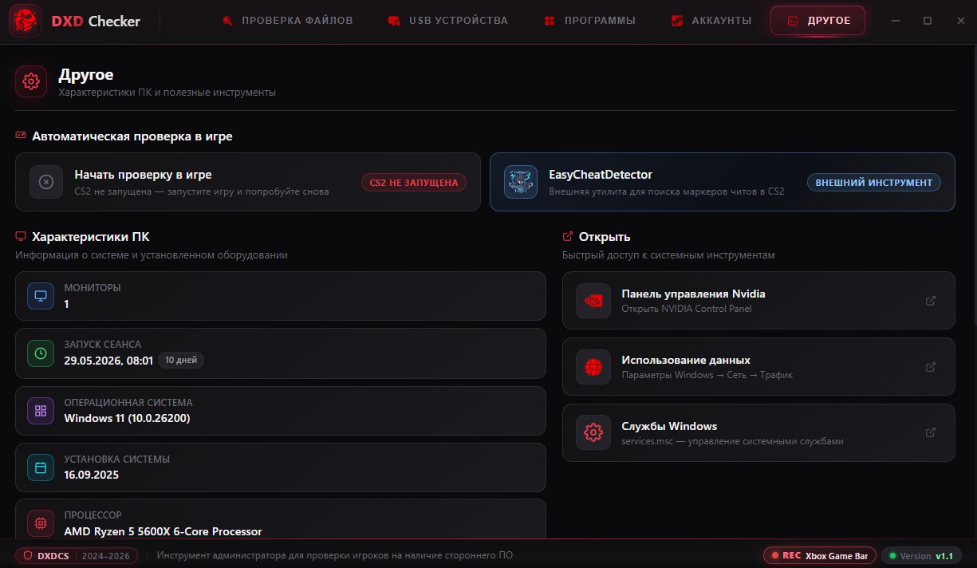Click Windows 11 (10.0.26200) text
977x568 pixels.
pyautogui.click(x=127, y=418)
